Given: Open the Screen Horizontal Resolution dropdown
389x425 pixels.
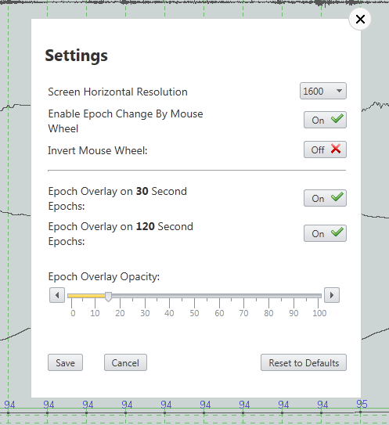Looking at the screenshot, I should (322, 91).
